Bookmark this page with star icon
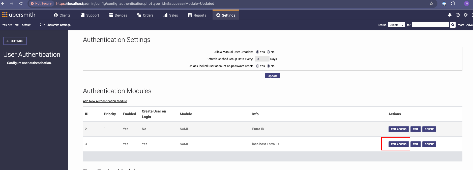The image size is (473, 170). pyautogui.click(x=431, y=4)
